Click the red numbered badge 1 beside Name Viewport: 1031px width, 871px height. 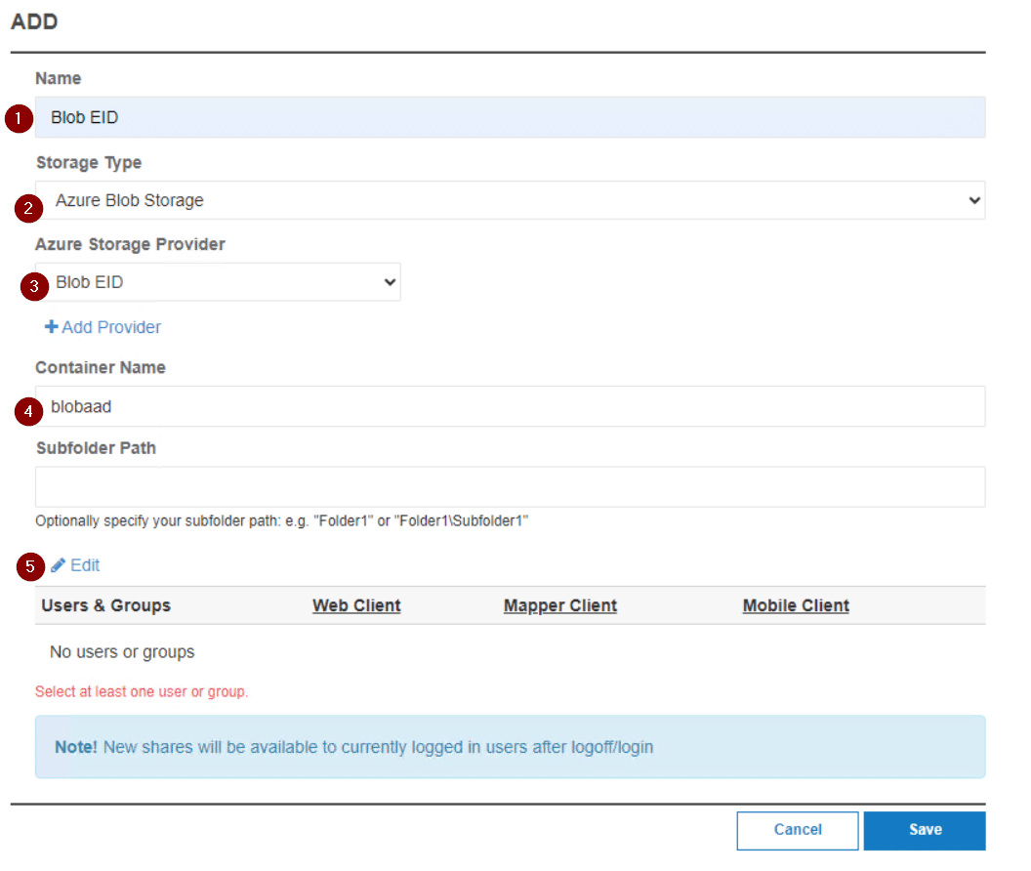tap(18, 118)
